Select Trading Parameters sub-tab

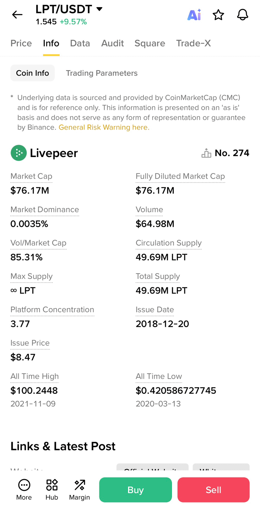coord(102,73)
